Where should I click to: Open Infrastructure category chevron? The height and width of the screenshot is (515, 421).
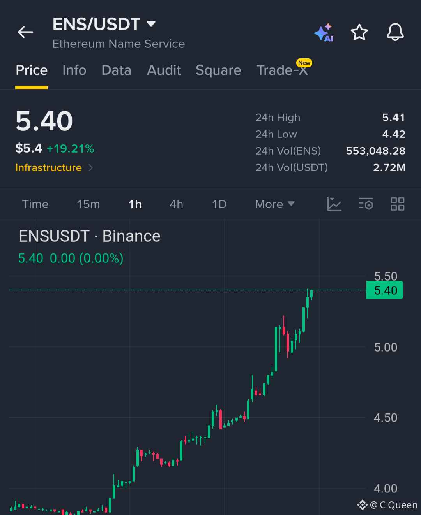91,168
